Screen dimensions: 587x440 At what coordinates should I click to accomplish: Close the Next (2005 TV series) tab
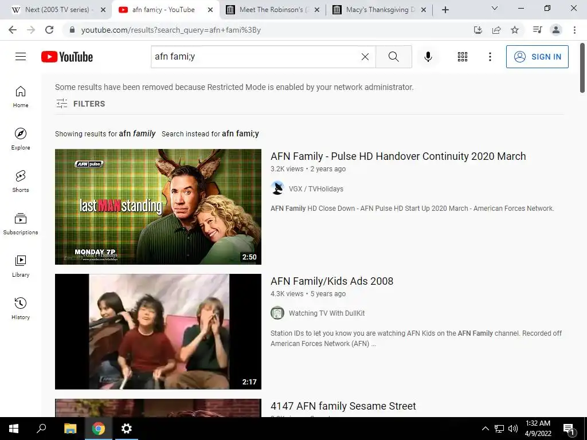[103, 10]
